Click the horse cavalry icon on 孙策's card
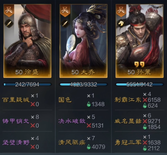This screenshot has height=155, width=167. (121, 23)
